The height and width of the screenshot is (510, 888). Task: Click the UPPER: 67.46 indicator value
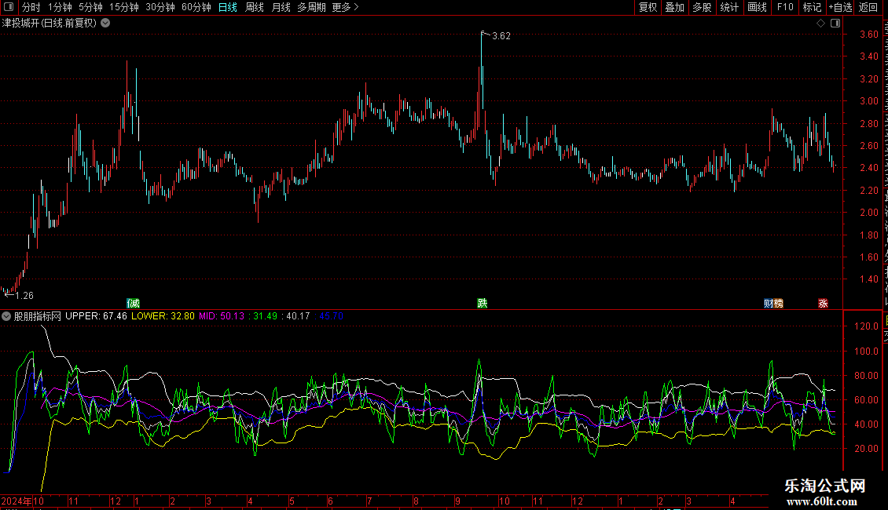97,316
